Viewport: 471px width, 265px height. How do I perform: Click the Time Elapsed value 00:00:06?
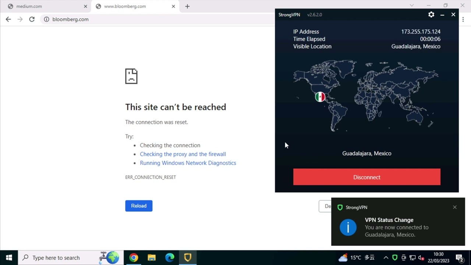pyautogui.click(x=430, y=39)
